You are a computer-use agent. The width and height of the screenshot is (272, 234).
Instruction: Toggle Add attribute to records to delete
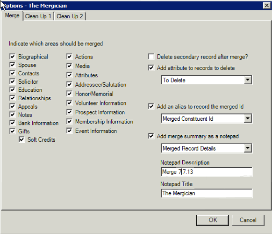pos(151,68)
